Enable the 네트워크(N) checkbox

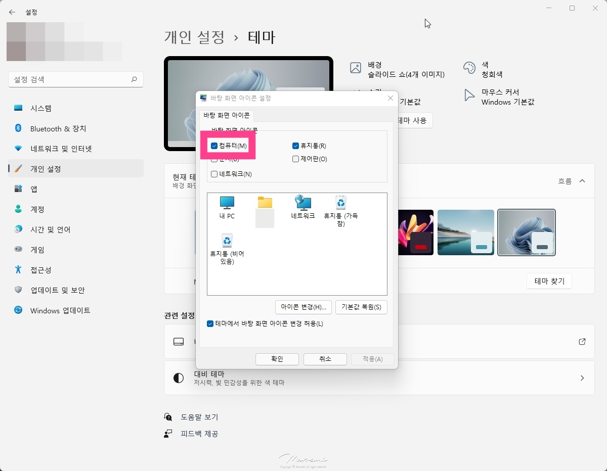point(214,174)
